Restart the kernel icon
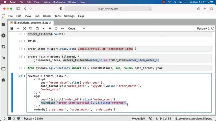 pyautogui.click(x=56, y=28)
